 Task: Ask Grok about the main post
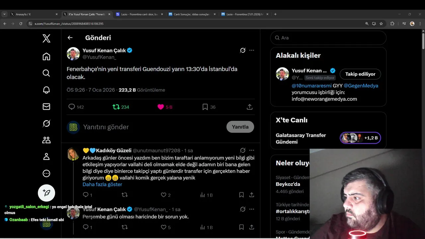(x=243, y=50)
